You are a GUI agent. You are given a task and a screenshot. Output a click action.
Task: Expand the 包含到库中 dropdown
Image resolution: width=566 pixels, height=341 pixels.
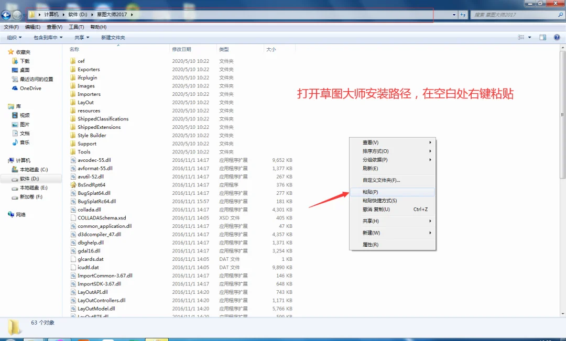click(x=48, y=38)
